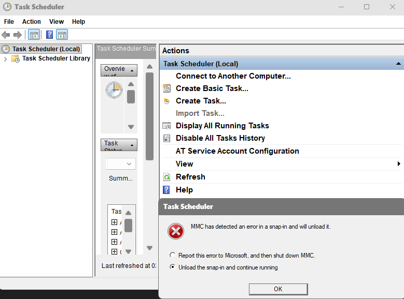Viewport: 404px width, 299px height.
Task: Click the summary pane scrollbar up arrow
Action: pyautogui.click(x=149, y=67)
